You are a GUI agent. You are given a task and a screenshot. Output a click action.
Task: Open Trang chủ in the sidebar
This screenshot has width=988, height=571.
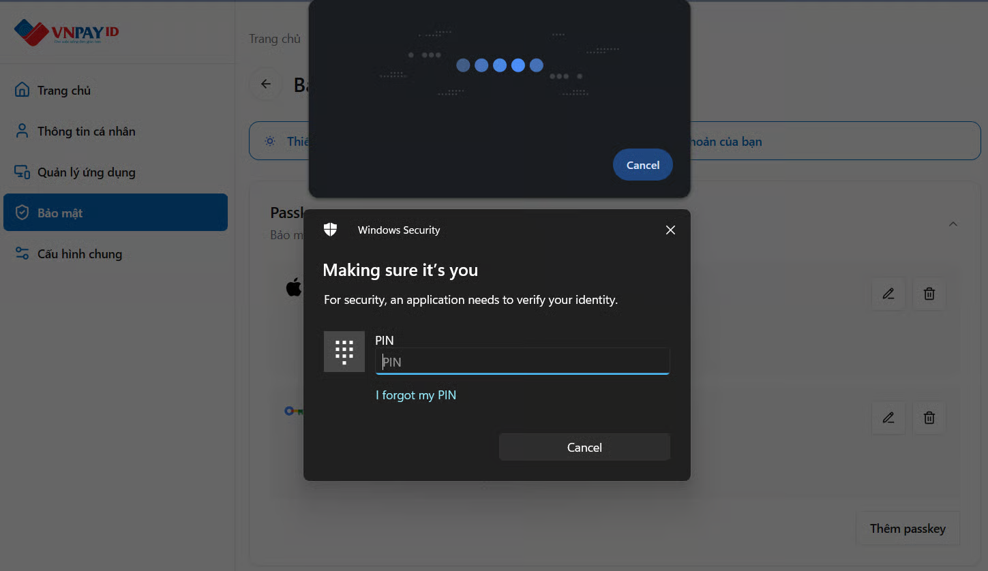click(63, 91)
